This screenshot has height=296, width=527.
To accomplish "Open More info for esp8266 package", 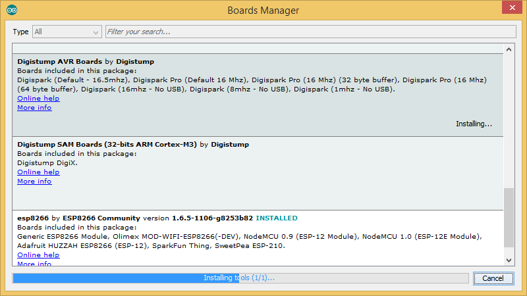I will [x=34, y=264].
